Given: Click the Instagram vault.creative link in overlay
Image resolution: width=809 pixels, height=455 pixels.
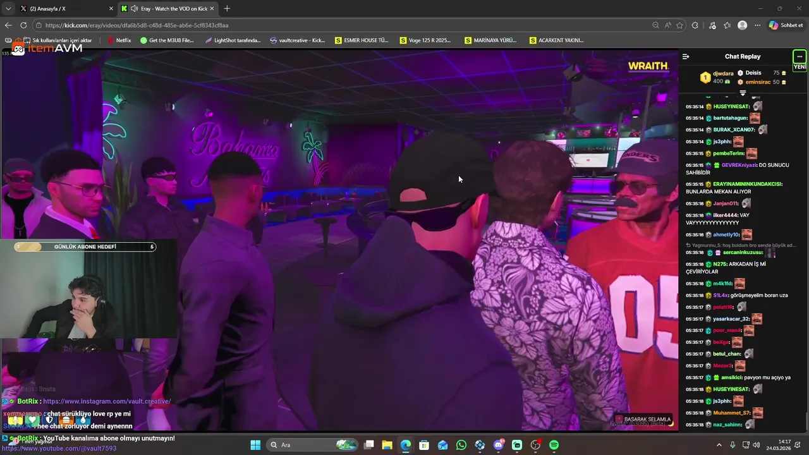Looking at the screenshot, I should coord(107,401).
